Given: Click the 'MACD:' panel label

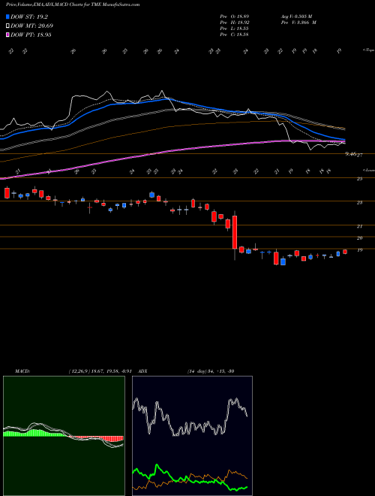Looking at the screenshot, I should tap(22, 371).
